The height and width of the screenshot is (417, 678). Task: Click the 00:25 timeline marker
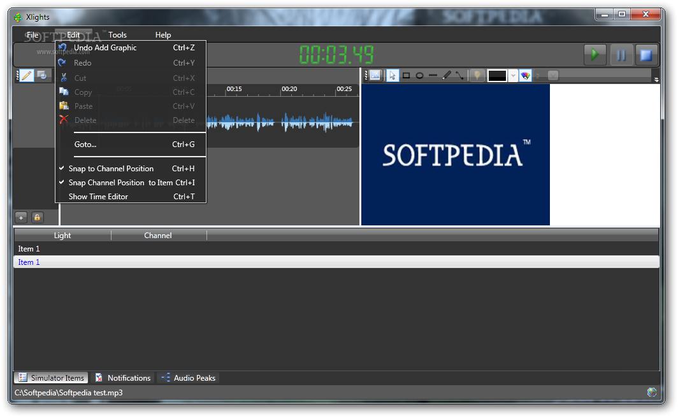[344, 89]
